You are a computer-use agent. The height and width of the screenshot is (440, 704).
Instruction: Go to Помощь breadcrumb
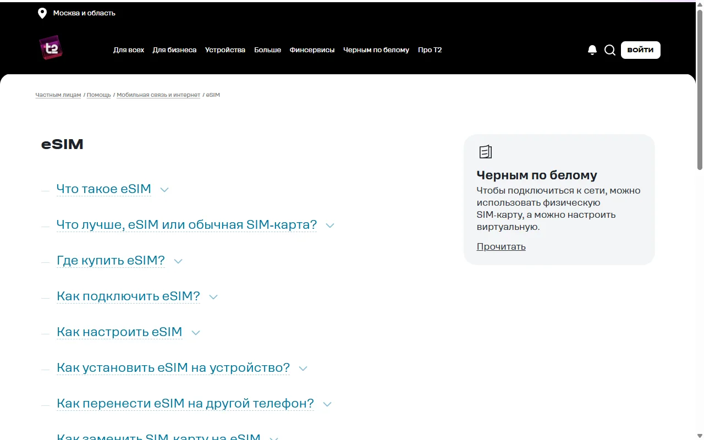point(99,95)
